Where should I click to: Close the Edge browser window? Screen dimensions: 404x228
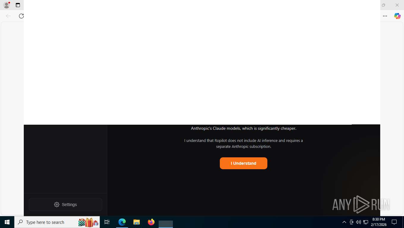click(x=397, y=5)
